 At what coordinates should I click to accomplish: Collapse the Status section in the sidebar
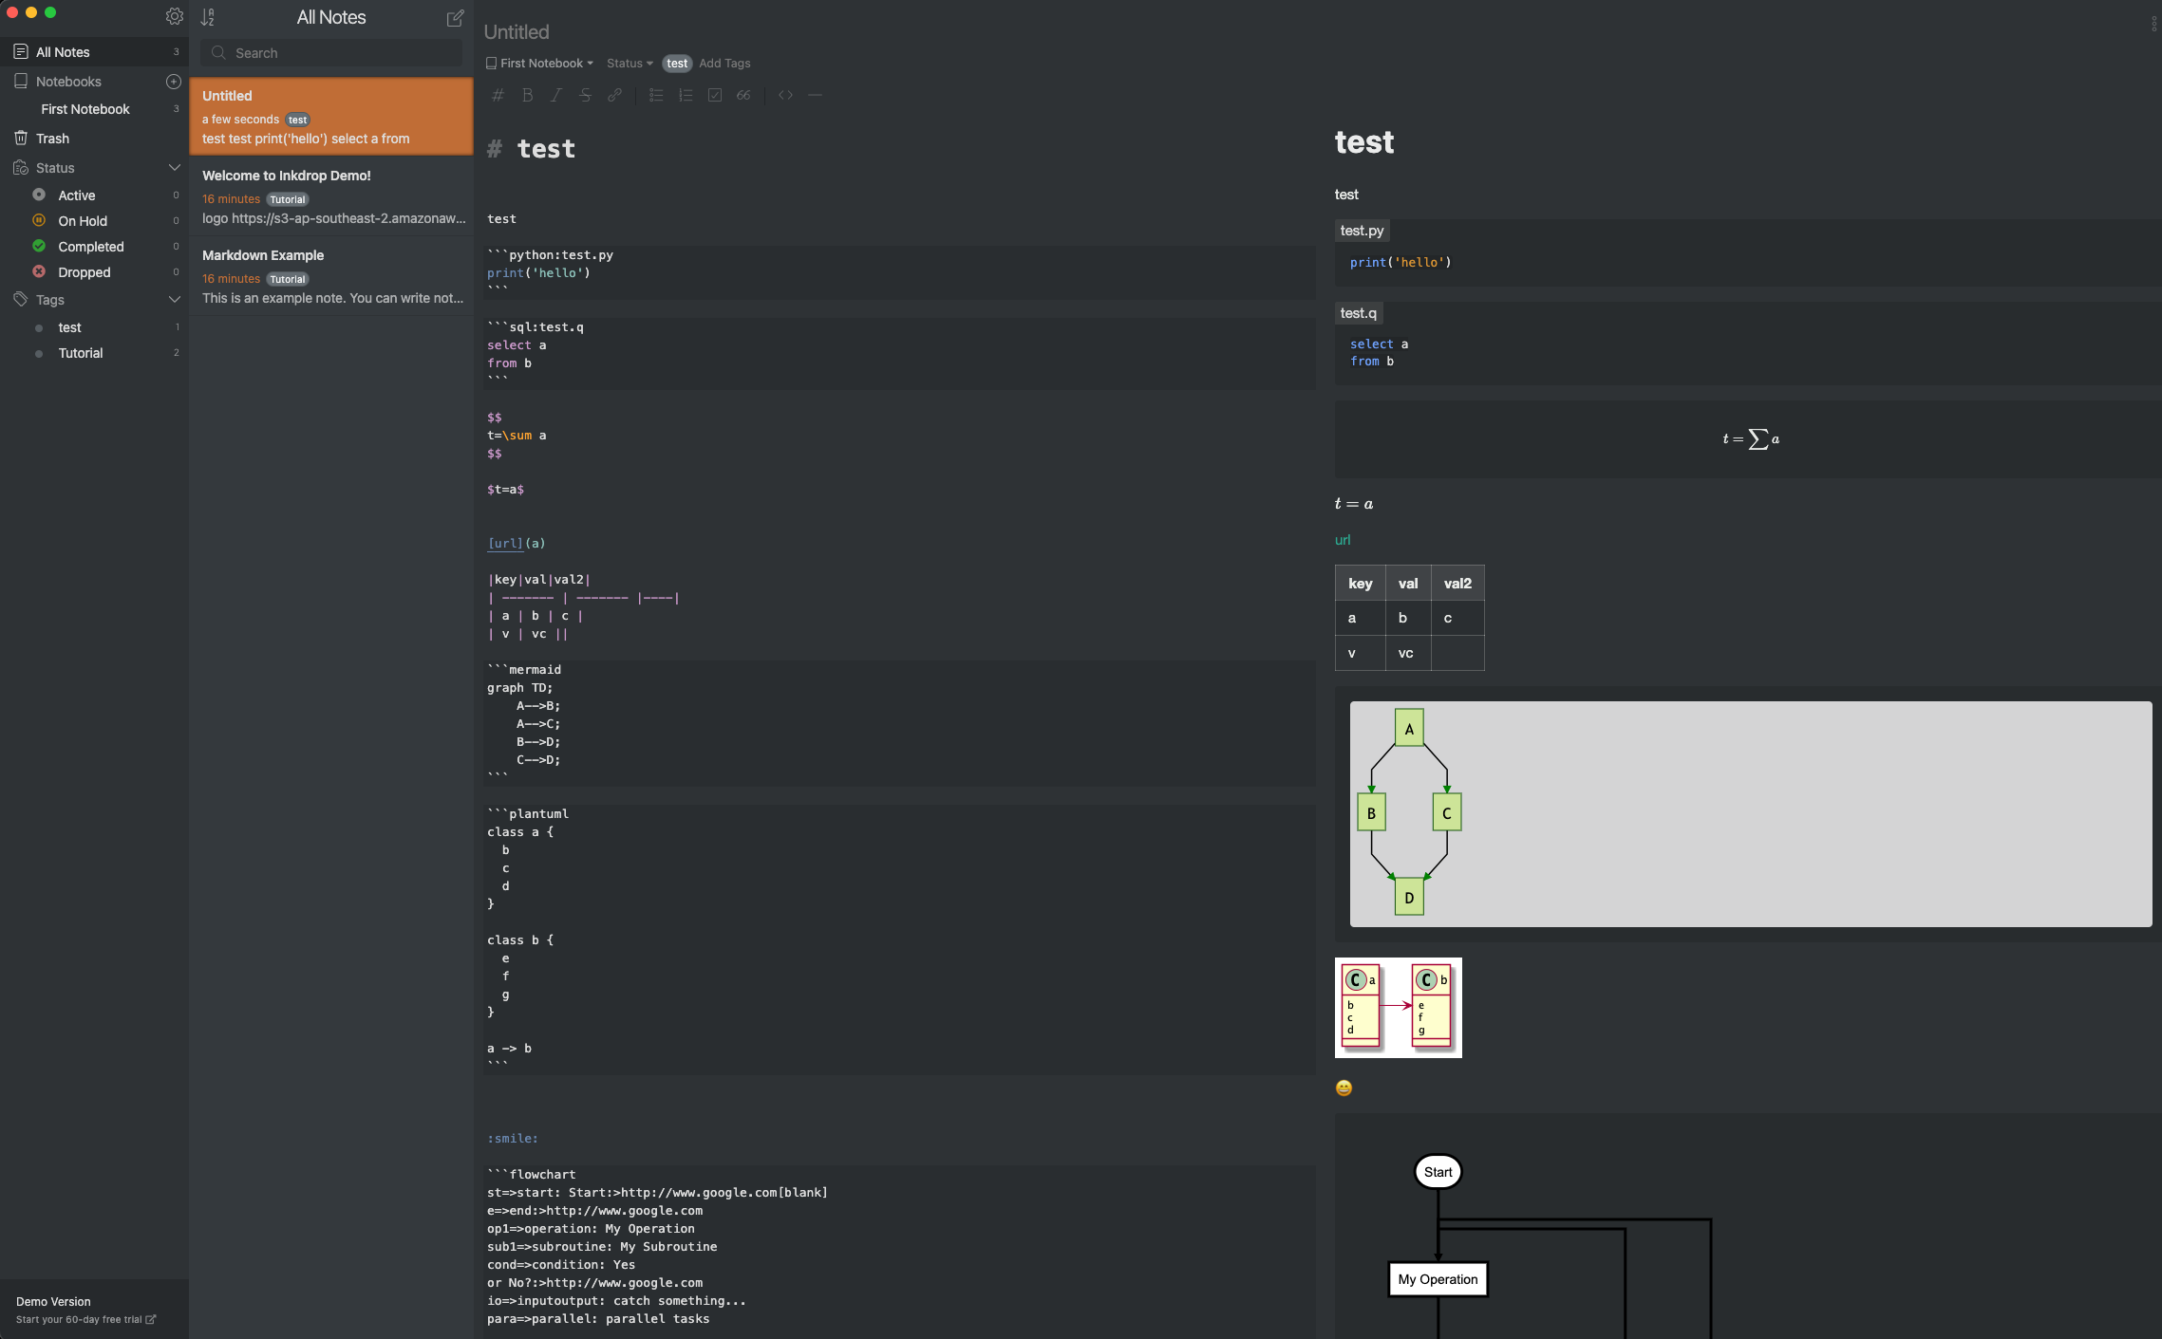[175, 168]
